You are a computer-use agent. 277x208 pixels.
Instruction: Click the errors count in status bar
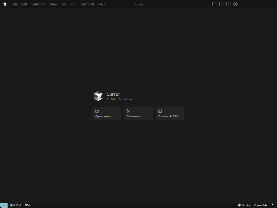[x=12, y=205]
